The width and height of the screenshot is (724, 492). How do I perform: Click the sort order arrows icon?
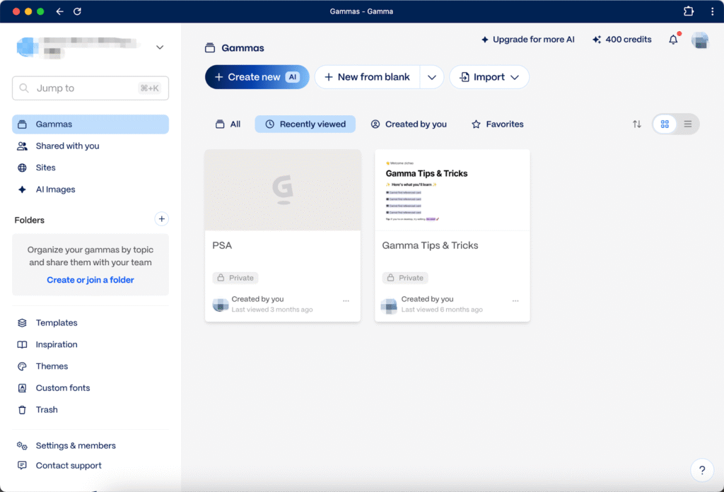(x=637, y=124)
